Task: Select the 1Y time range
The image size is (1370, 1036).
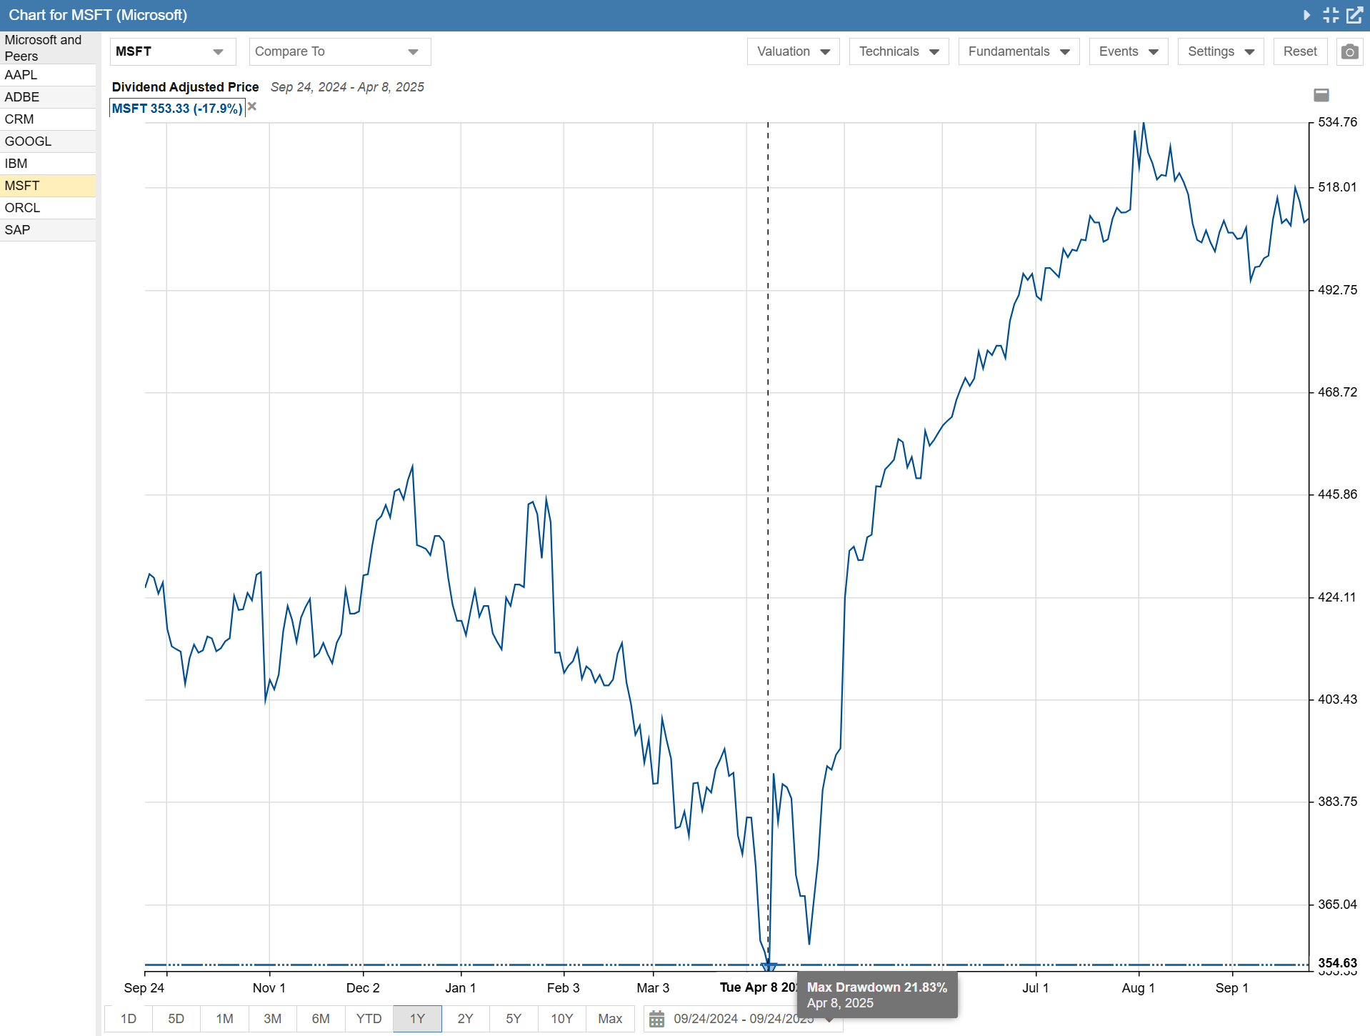Action: (417, 1019)
